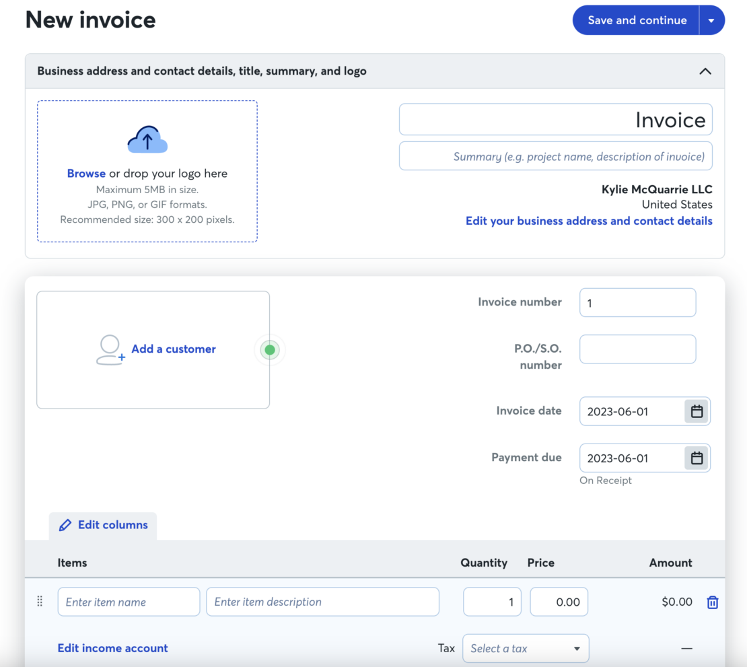Click the Enter item name field
747x667 pixels.
coord(128,601)
